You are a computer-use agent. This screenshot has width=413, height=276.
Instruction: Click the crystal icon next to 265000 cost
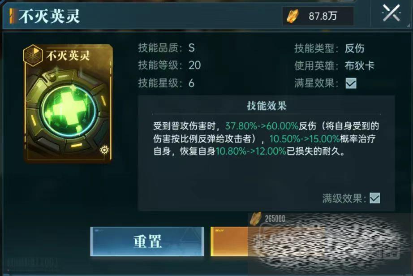point(256,219)
